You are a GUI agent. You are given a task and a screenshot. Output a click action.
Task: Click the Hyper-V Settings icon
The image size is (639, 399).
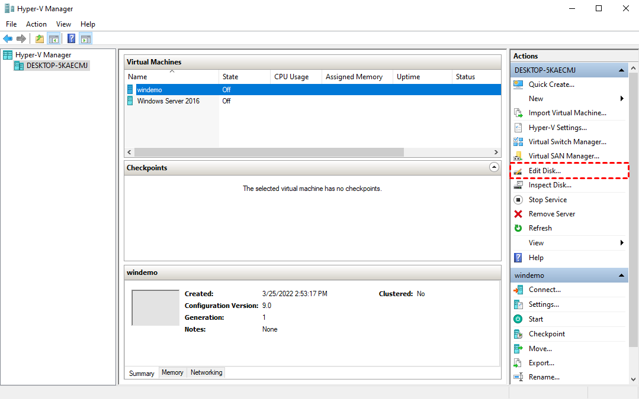[x=518, y=127]
